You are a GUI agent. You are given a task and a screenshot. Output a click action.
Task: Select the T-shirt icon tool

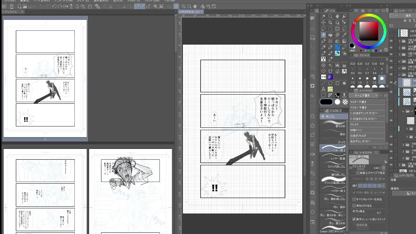[330, 71]
